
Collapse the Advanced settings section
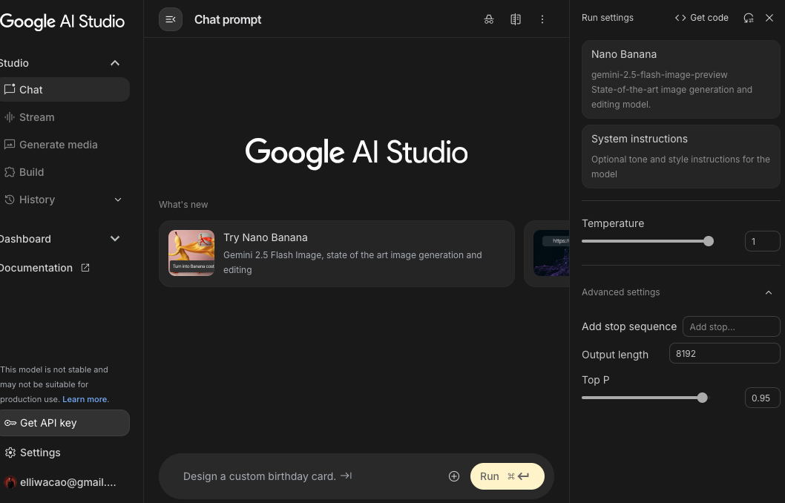(769, 292)
